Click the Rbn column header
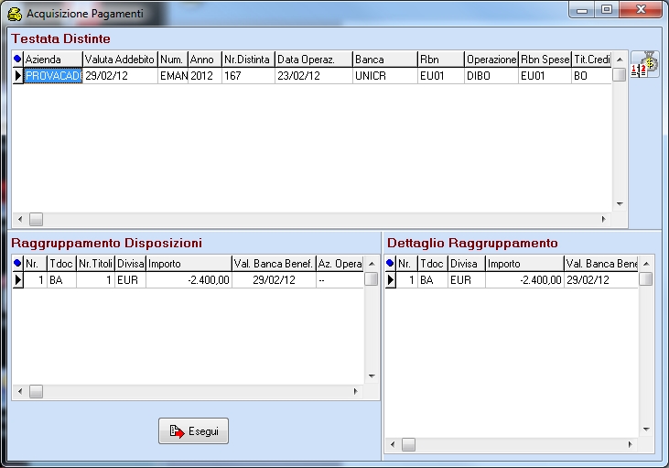This screenshot has height=468, width=669. click(x=441, y=59)
